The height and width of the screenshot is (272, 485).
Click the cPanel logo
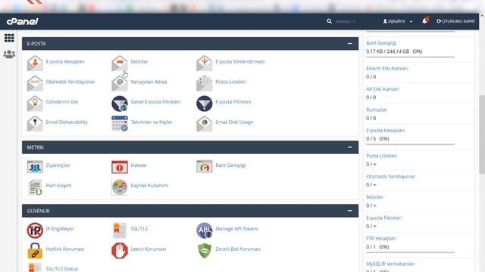(22, 21)
